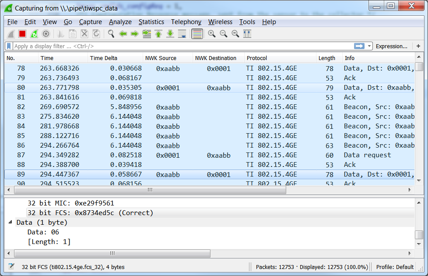This screenshot has height=276, width=428.
Task: Go forward in packet history
Action: point(134,34)
